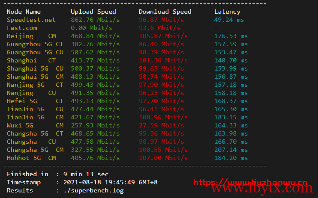This screenshot has width=318, height=198.
Task: Click the 862.76 Mbit/s upload value
Action: (x=95, y=20)
